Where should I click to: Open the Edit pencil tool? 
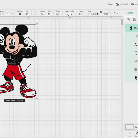click(27, 14)
